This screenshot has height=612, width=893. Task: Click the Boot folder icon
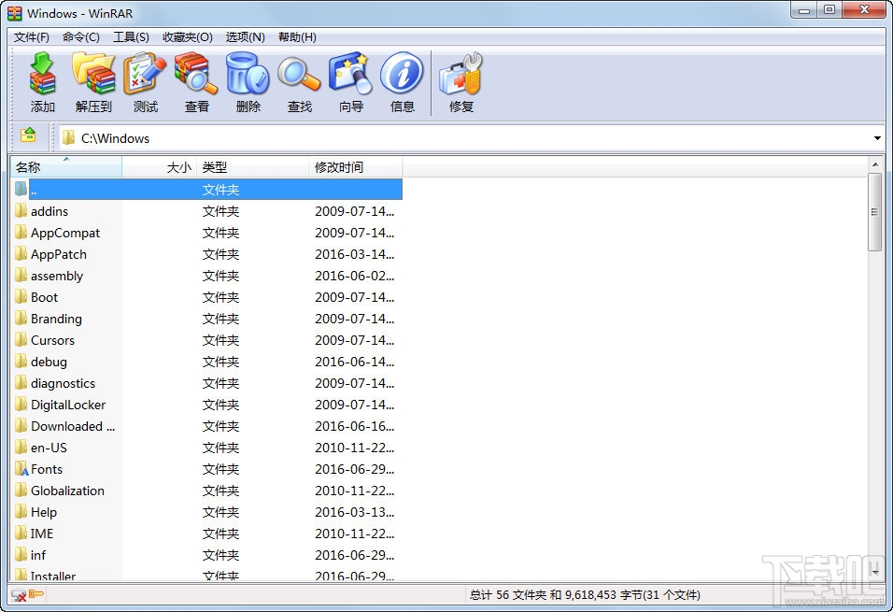[x=21, y=297]
